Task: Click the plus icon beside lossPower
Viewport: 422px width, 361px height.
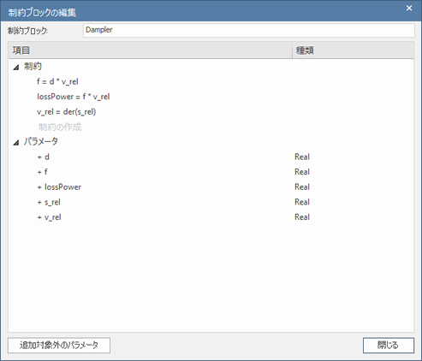Action: click(39, 187)
